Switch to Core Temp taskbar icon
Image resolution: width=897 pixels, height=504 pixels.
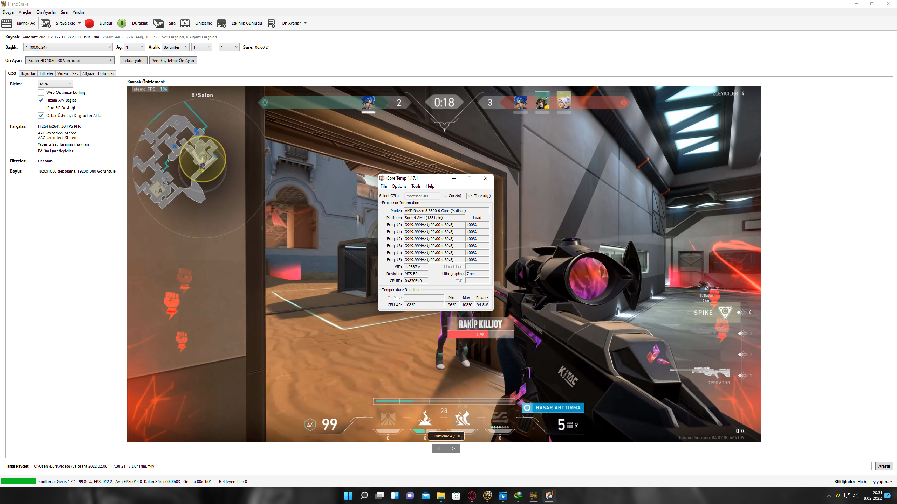549,496
